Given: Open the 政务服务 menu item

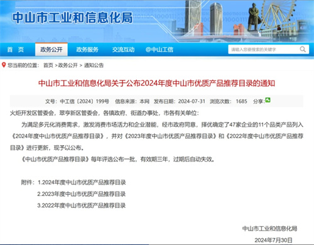Looking at the screenshot, I should 87,50.
